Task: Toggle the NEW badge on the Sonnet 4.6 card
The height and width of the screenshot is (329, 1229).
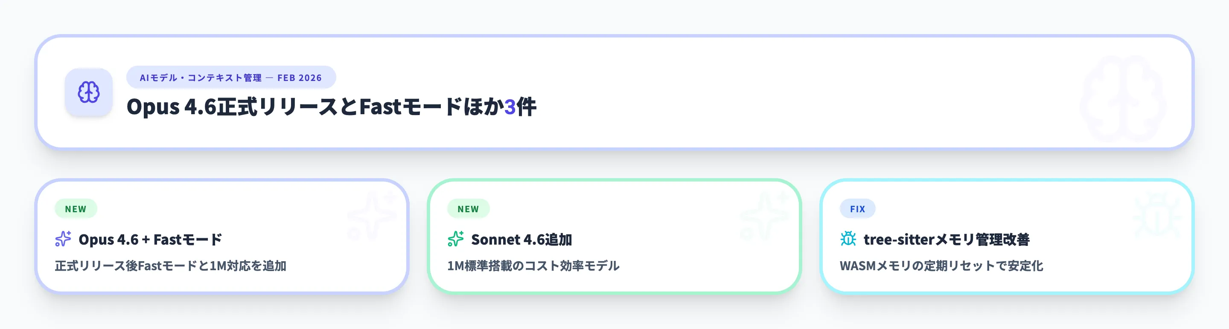Action: [468, 208]
